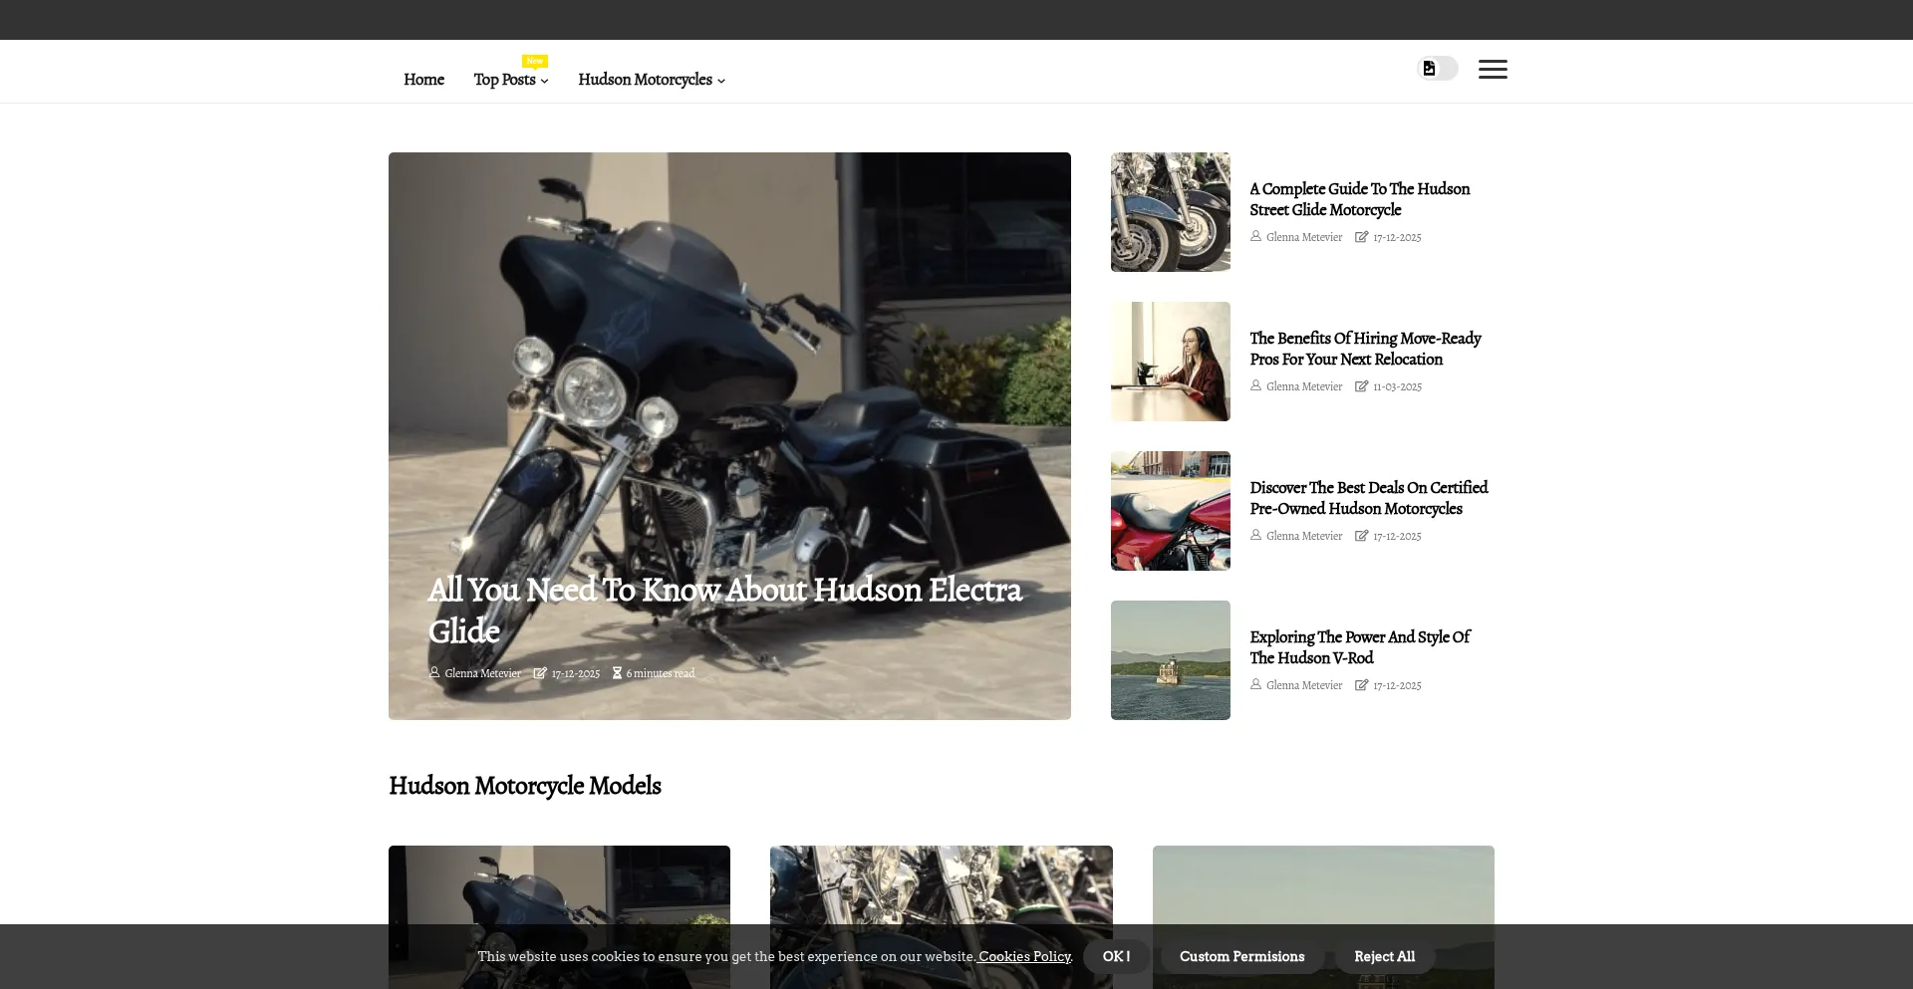Open Custom Permisions cookie settings
1913x989 pixels.
coord(1241,956)
